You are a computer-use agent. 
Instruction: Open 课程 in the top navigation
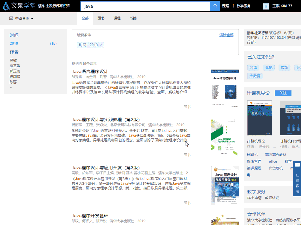226,6
